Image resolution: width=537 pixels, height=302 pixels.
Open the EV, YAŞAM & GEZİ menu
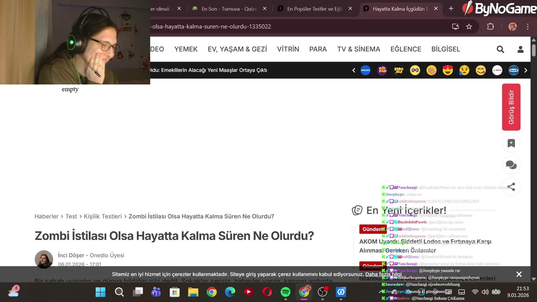pyautogui.click(x=237, y=49)
